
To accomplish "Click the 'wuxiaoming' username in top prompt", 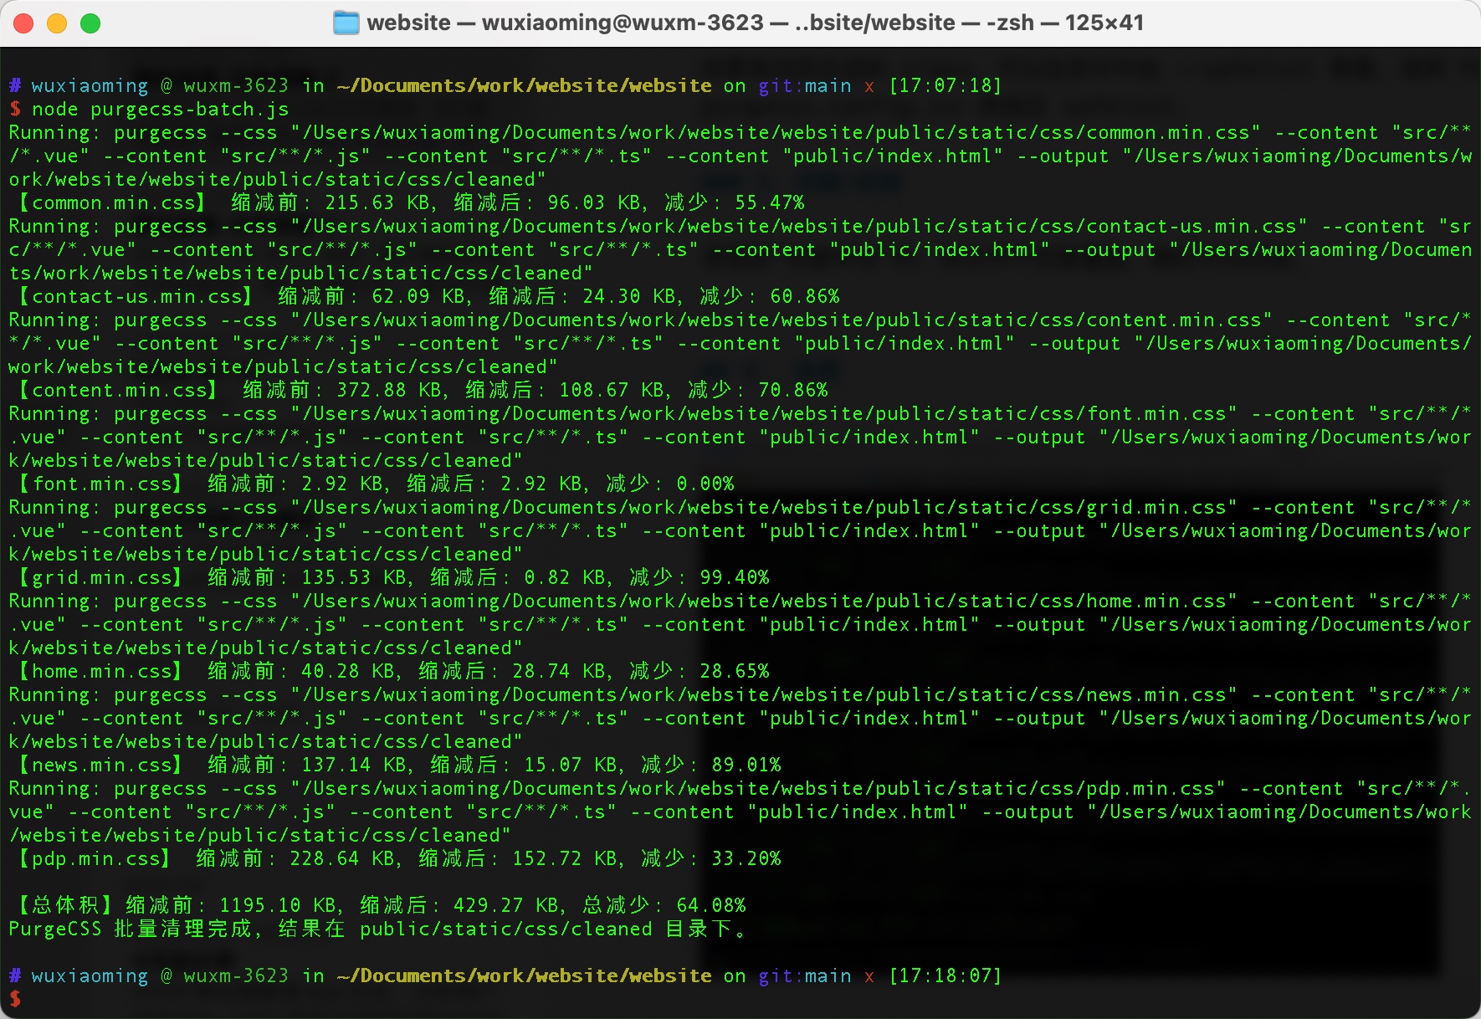I will pyautogui.click(x=90, y=86).
